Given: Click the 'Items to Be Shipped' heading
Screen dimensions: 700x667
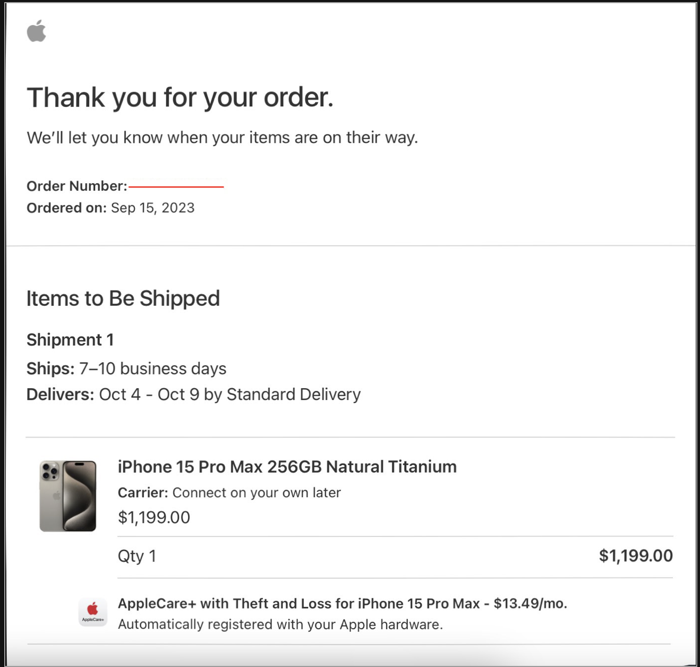Looking at the screenshot, I should (x=123, y=298).
